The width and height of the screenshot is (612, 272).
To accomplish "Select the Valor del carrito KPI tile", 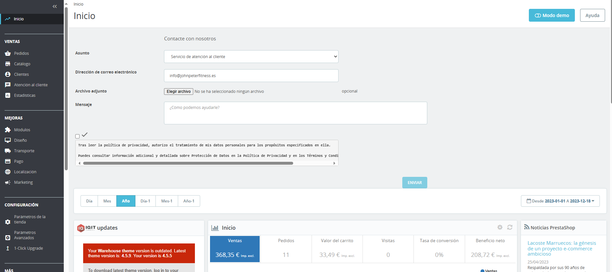I will [337, 249].
